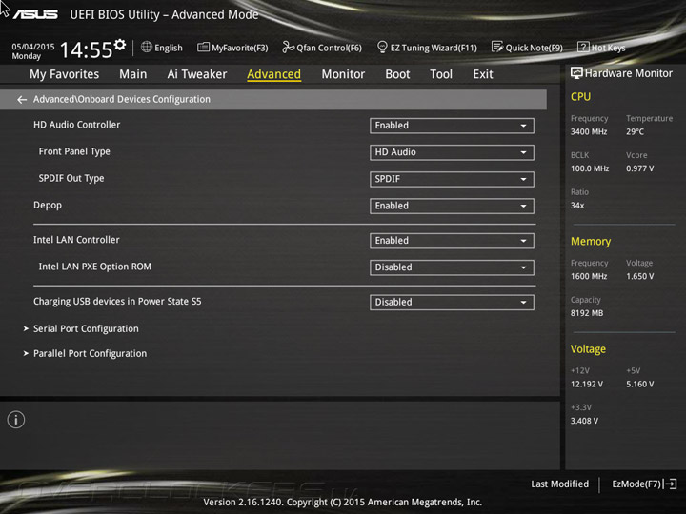Click the +5V reading 5.160 V
This screenshot has height=514, width=686.
pos(639,384)
